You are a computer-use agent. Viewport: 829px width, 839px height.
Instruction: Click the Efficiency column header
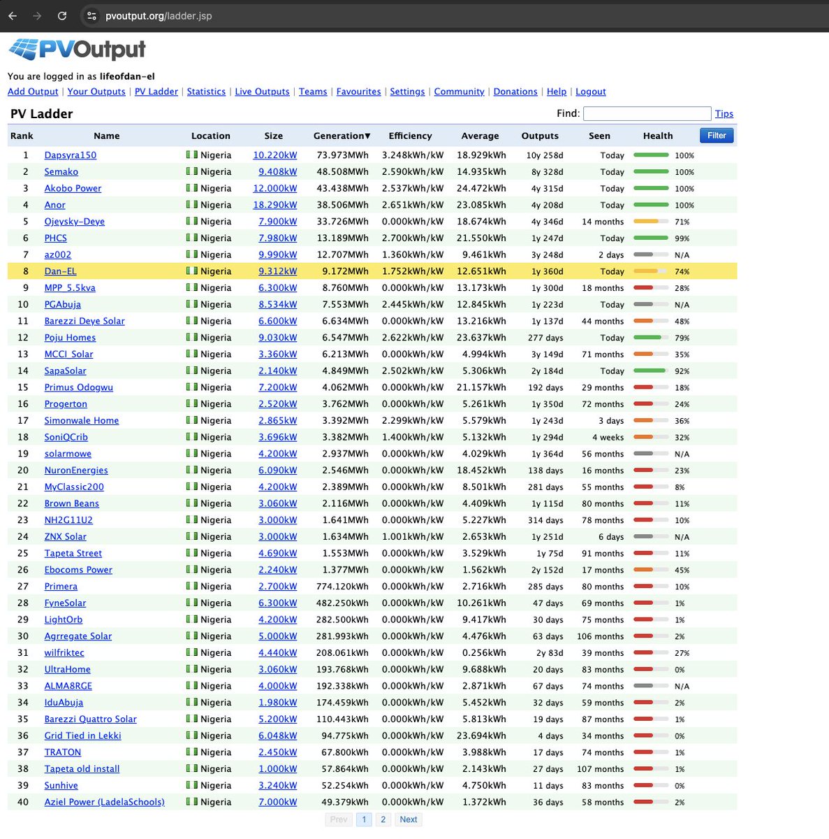click(x=410, y=136)
